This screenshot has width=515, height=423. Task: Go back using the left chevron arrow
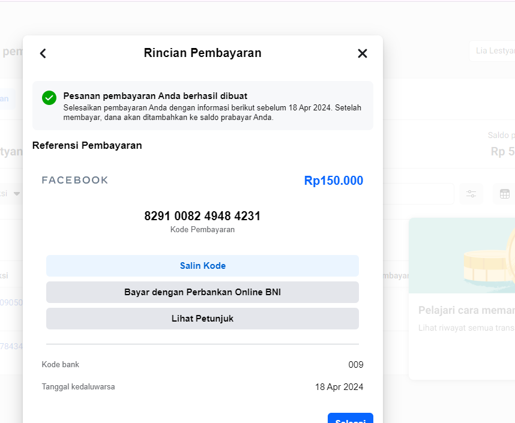[43, 53]
